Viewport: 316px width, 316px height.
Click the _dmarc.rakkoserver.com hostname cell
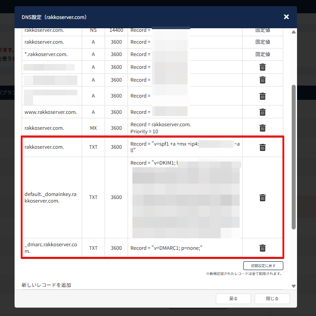pos(51,248)
